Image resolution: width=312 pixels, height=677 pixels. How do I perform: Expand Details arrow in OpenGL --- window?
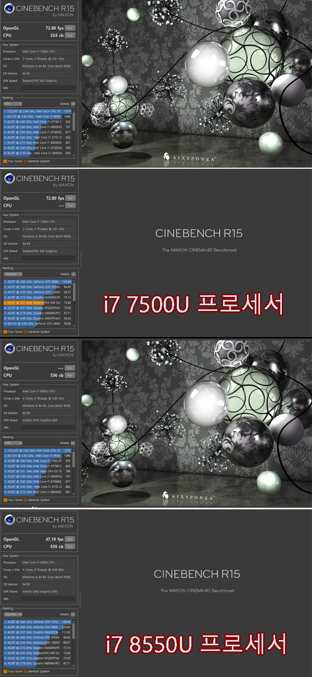73,443
